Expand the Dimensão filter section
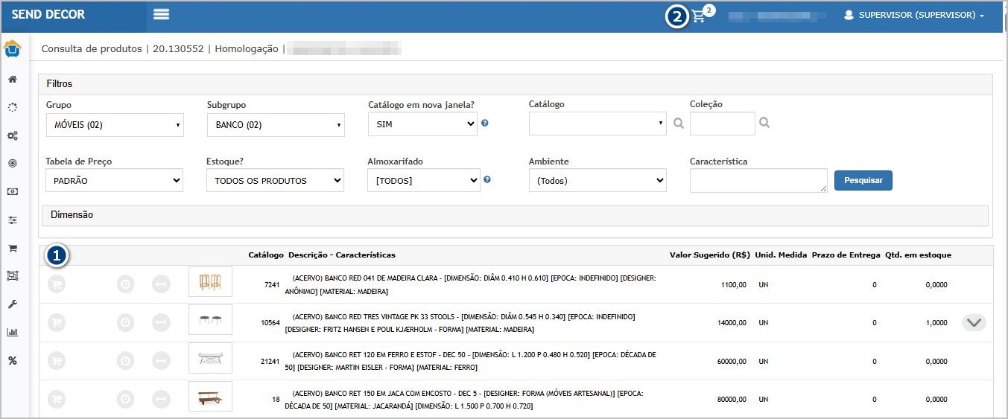The width and height of the screenshot is (1008, 419). click(x=72, y=214)
